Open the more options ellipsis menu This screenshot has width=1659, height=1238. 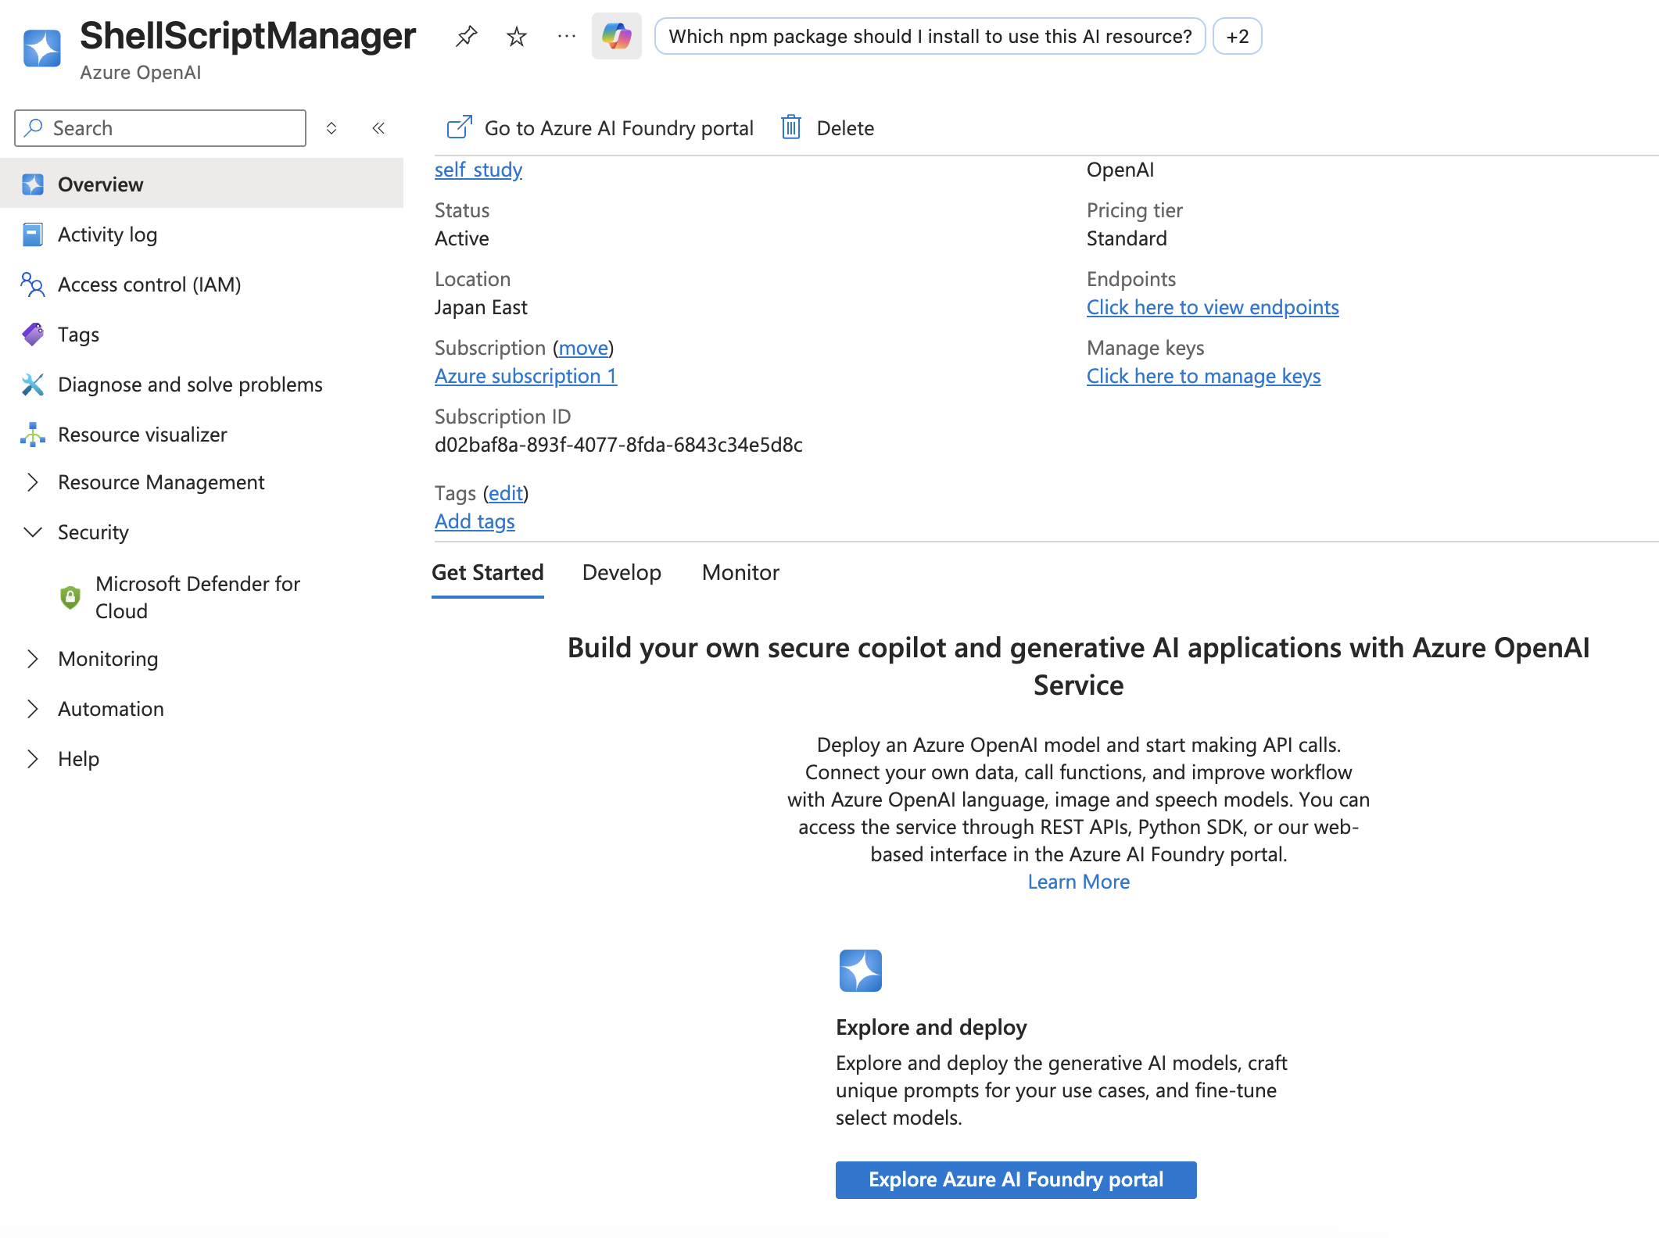click(x=567, y=36)
